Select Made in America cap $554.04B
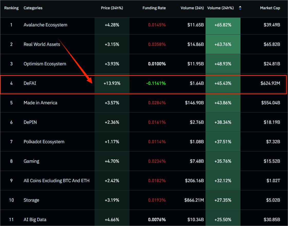Screen dimensions: 288x226 pyautogui.click(x=271, y=103)
